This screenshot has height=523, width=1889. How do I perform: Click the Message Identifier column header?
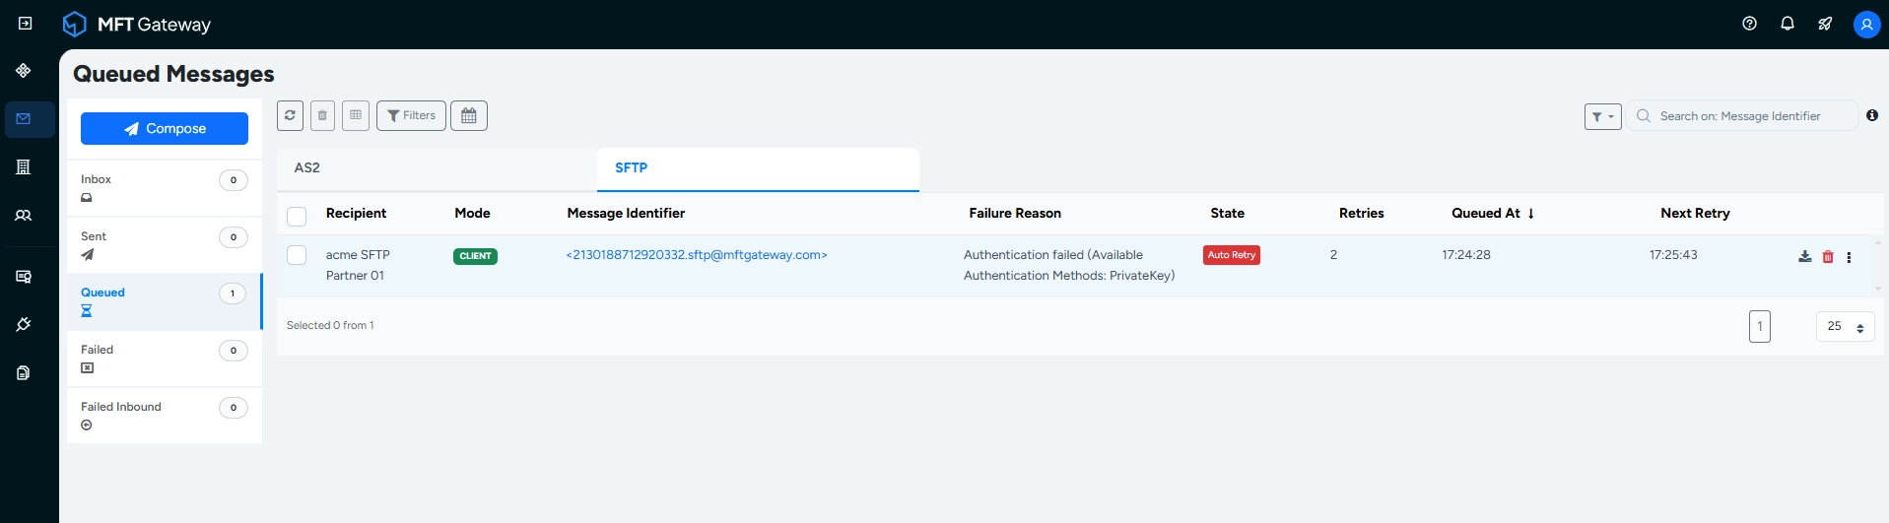(x=626, y=213)
